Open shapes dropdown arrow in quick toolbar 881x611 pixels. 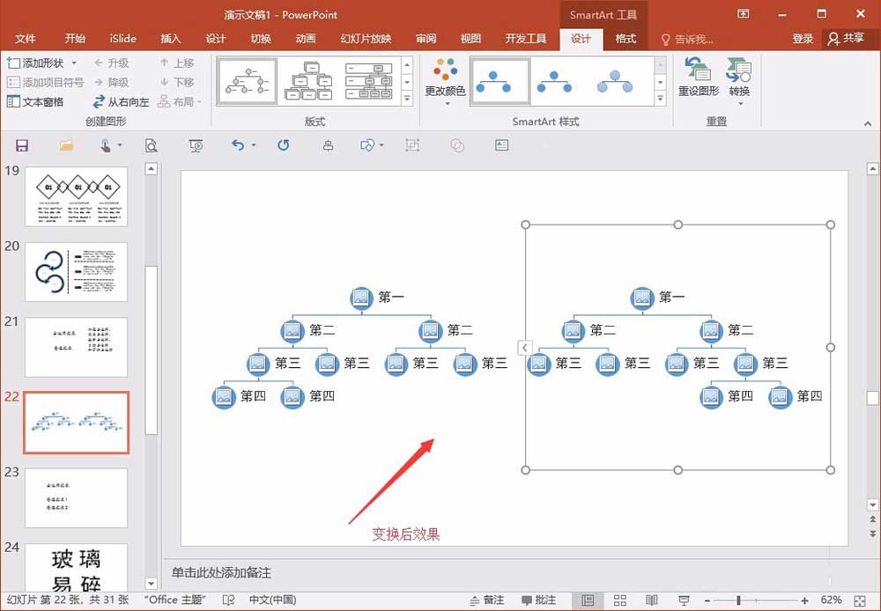(381, 145)
